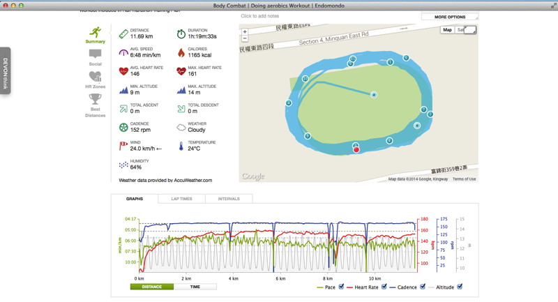Open the GRAPHS tab
The width and height of the screenshot is (558, 302).
pyautogui.click(x=135, y=199)
